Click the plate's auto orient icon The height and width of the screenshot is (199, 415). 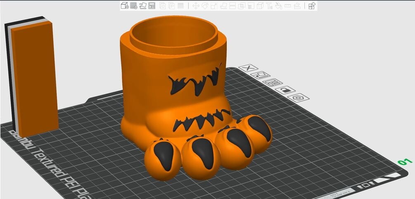pyautogui.click(x=261, y=76)
